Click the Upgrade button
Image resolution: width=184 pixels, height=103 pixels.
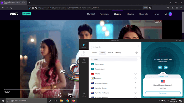27,14
